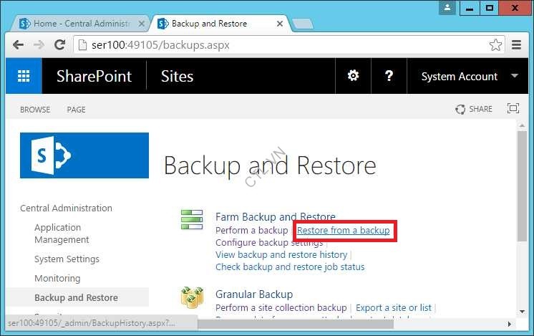Click the Granular Backup icon
Screen dimensions: 534x336
(x=192, y=297)
